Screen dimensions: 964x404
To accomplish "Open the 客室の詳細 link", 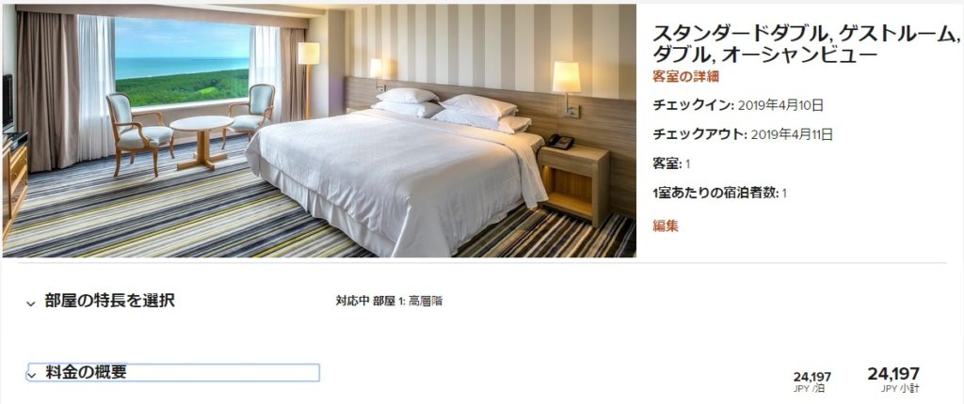I will tap(685, 77).
